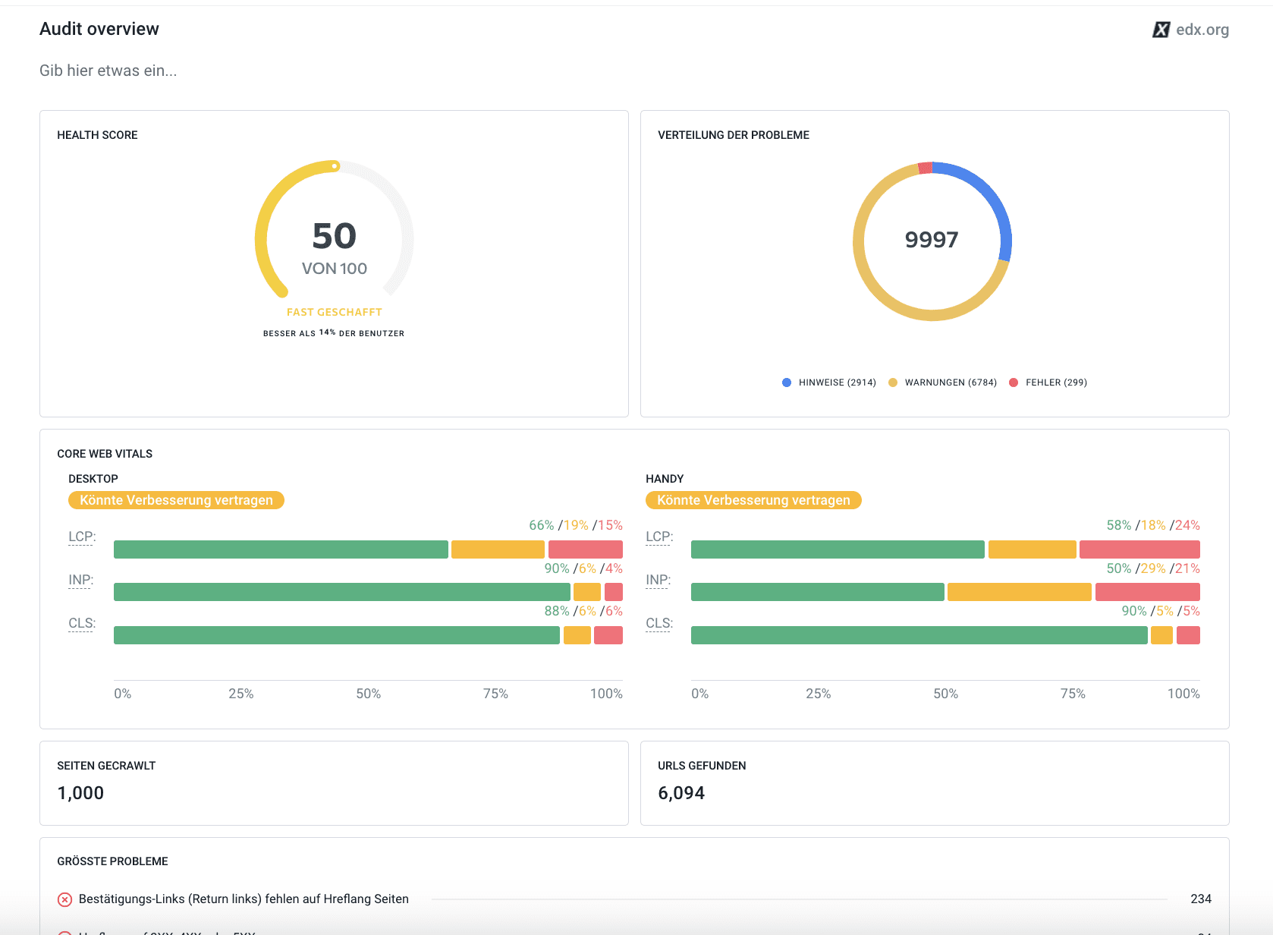Image resolution: width=1273 pixels, height=935 pixels.
Task: Click the Handy LCP label
Action: click(659, 537)
